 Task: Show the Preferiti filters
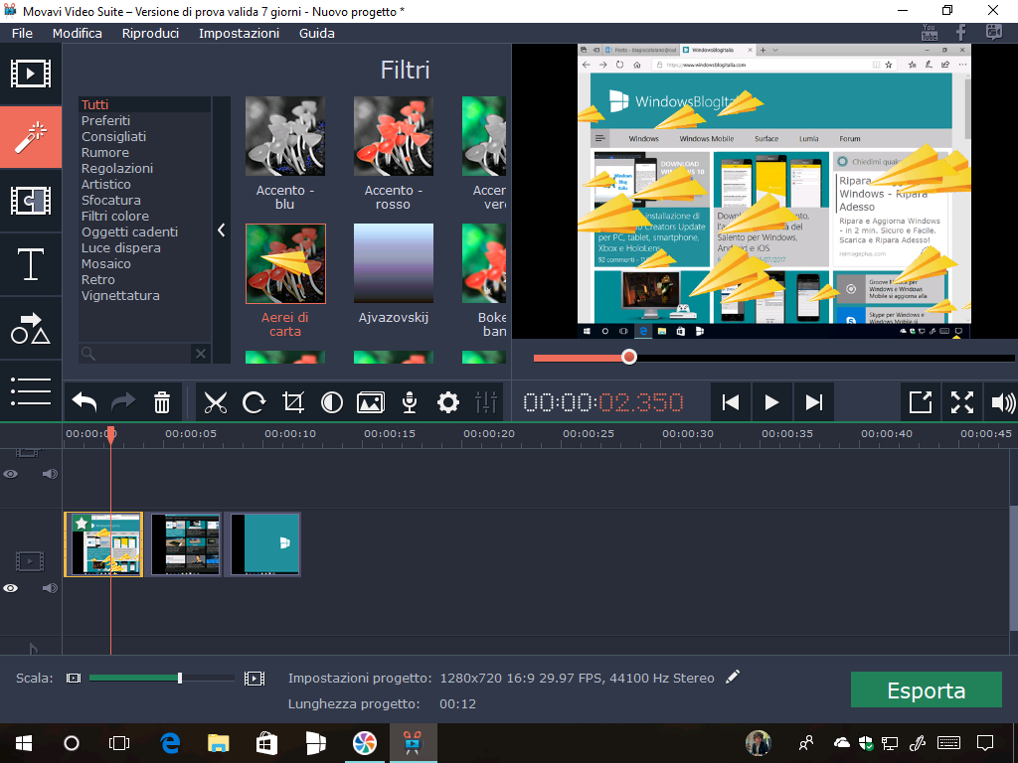pyautogui.click(x=105, y=120)
